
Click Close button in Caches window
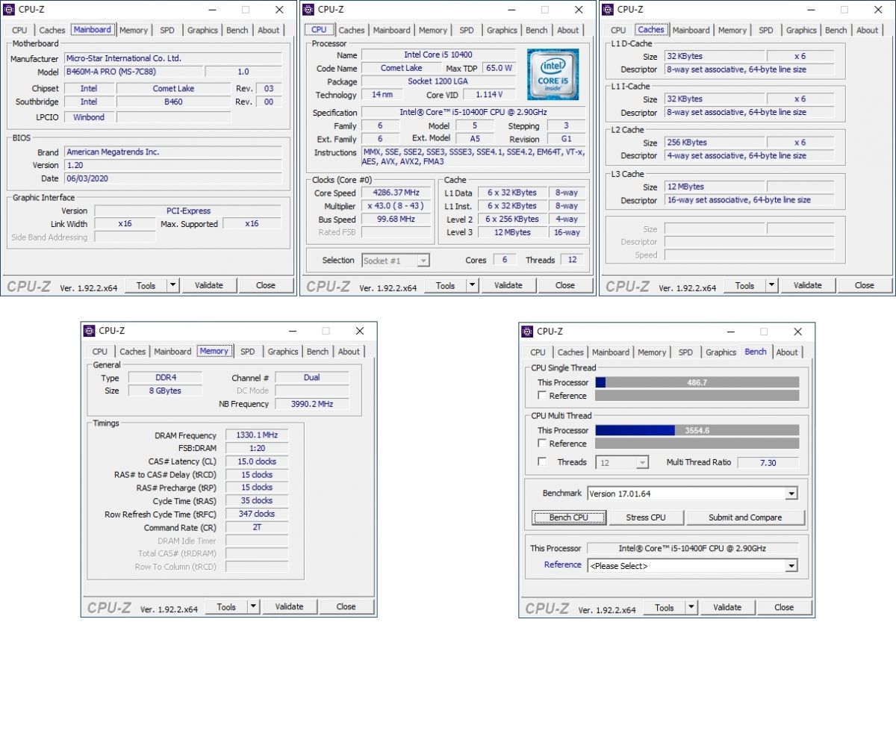pos(864,285)
